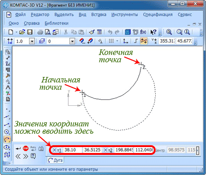Toggle orthogonal drawing mode
The width and height of the screenshot is (206, 175).
point(136,41)
